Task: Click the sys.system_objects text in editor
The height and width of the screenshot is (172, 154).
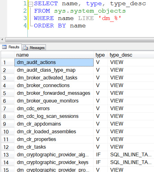Action: point(90,11)
